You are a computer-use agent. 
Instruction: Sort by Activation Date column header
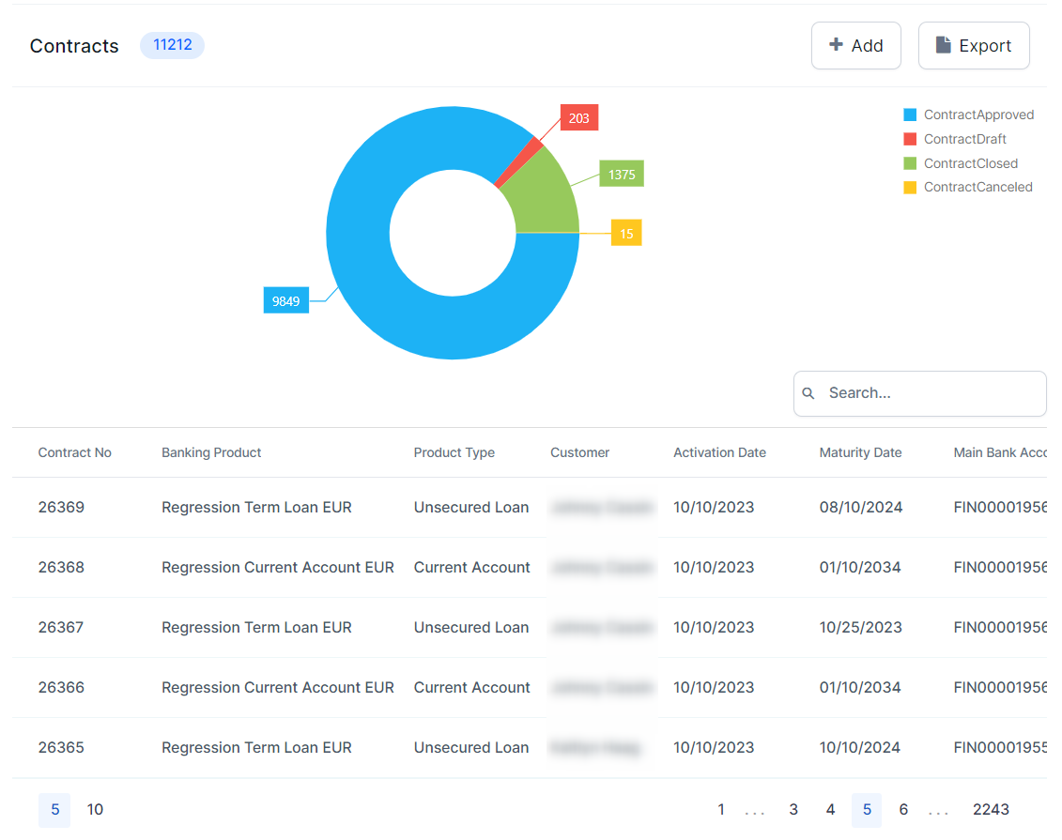click(719, 452)
